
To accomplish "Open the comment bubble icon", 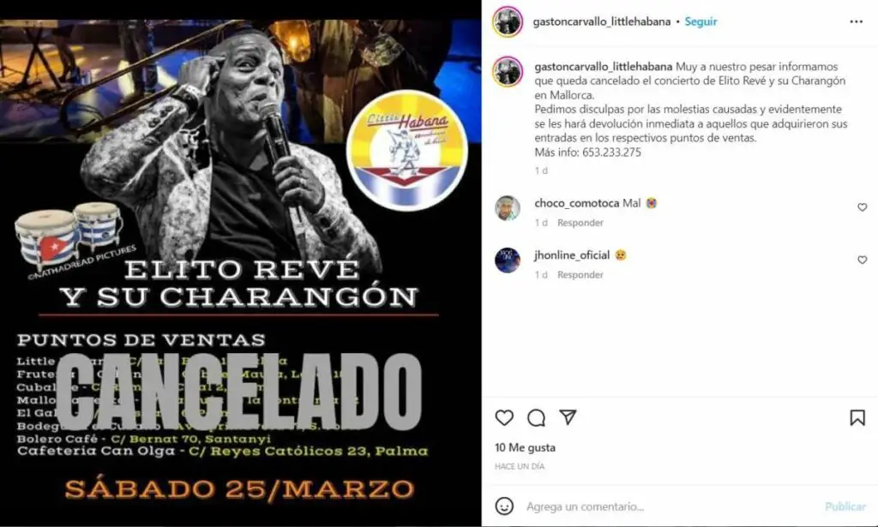I will (536, 418).
